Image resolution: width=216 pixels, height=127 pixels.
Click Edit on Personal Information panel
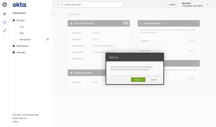126,23
